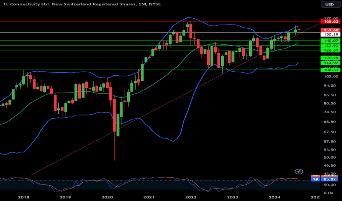Click the 68.50 price scale label
342x201 pixels.
click(330, 122)
